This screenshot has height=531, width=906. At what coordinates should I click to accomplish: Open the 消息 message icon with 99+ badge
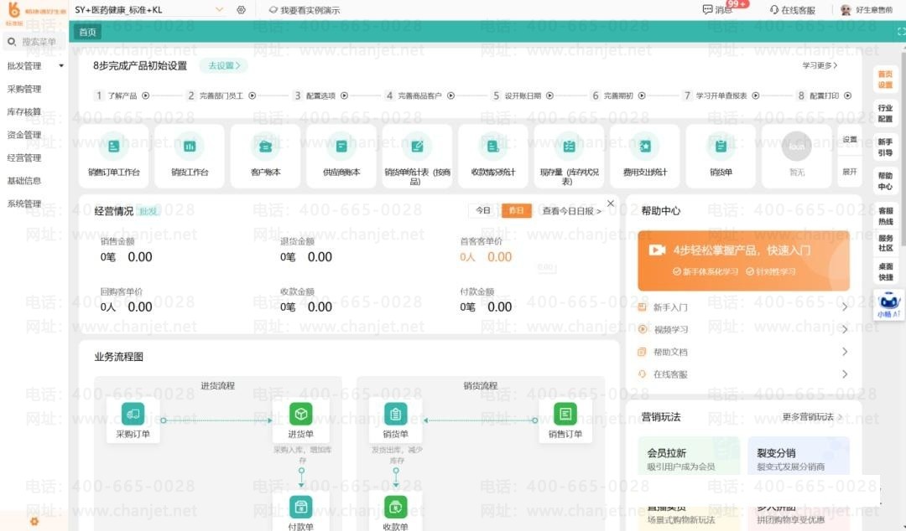[x=707, y=9]
